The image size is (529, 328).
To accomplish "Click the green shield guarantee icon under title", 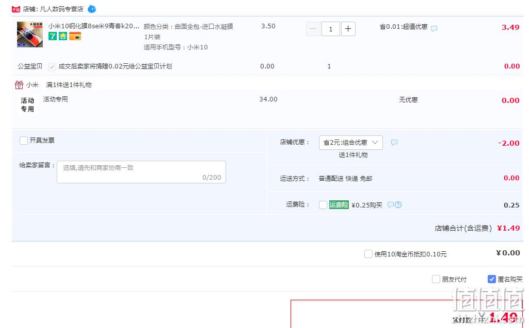I will pyautogui.click(x=63, y=36).
